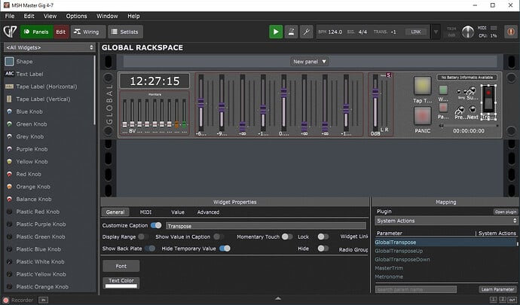
Task: Turn off Hide Temporary Value toggle
Action: 225,248
